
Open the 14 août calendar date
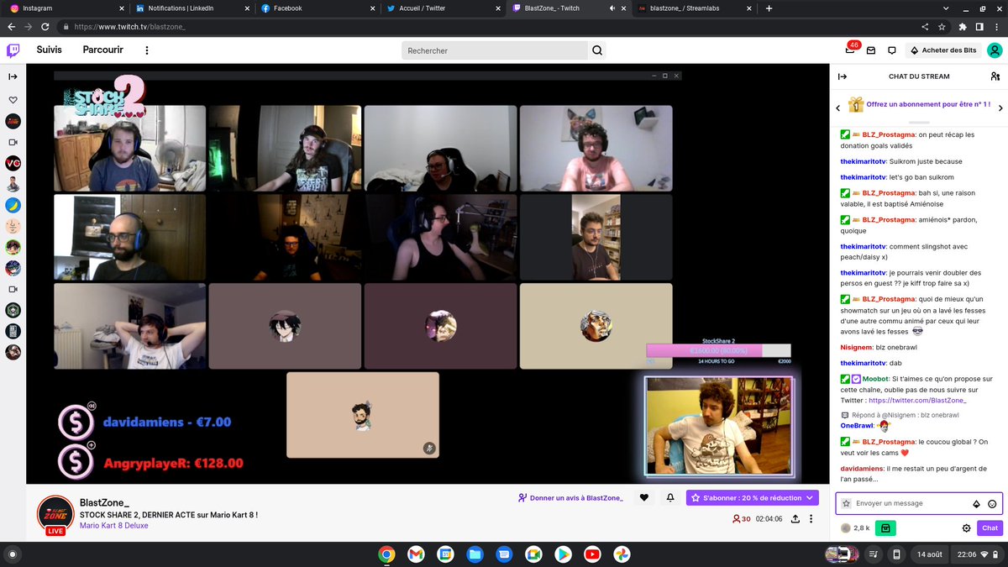(x=928, y=554)
